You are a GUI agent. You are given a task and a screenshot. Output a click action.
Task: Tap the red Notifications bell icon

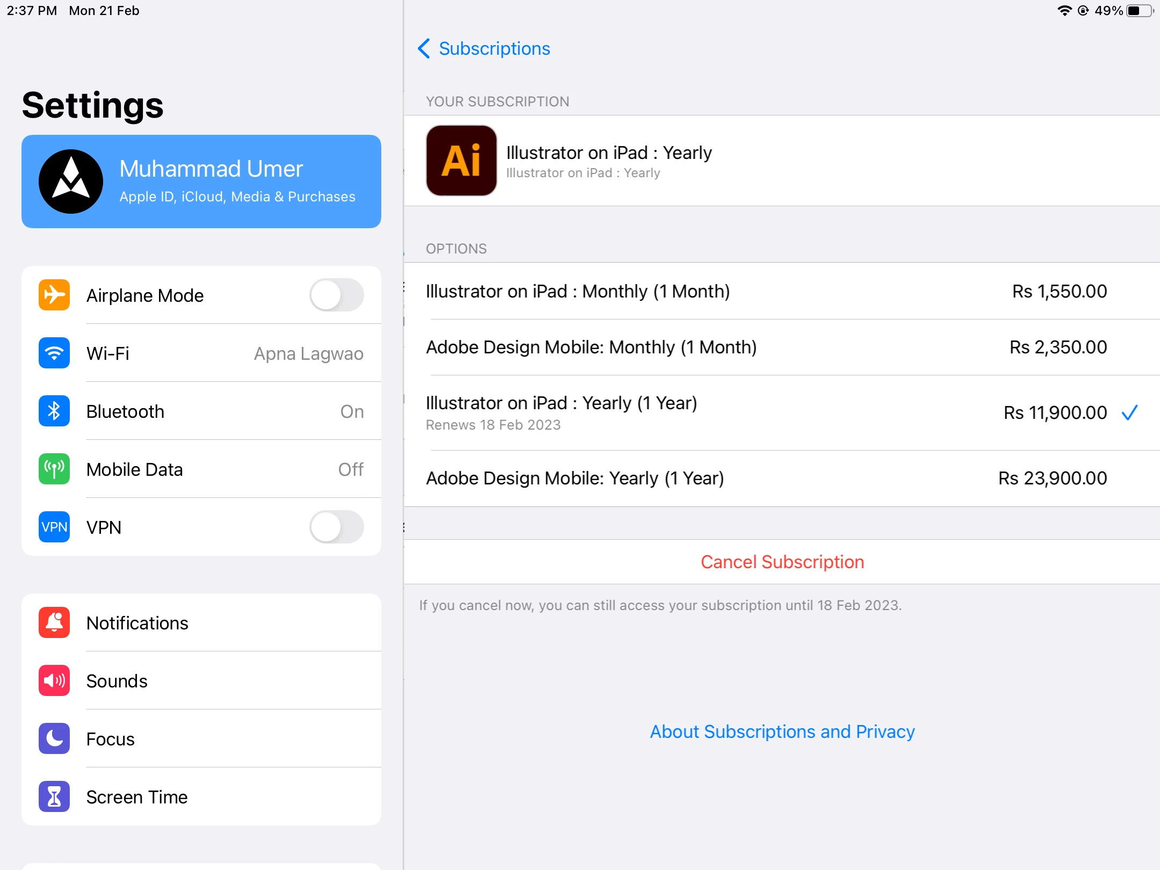click(x=54, y=622)
